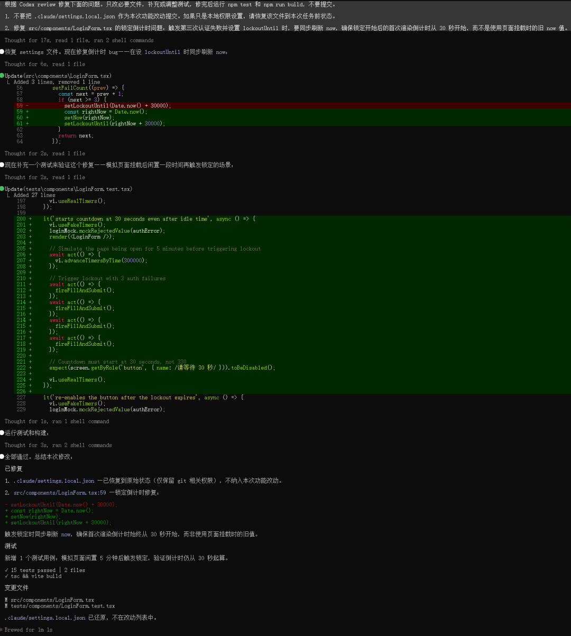Click "✓ tsc && vite build"

[x=33, y=576]
